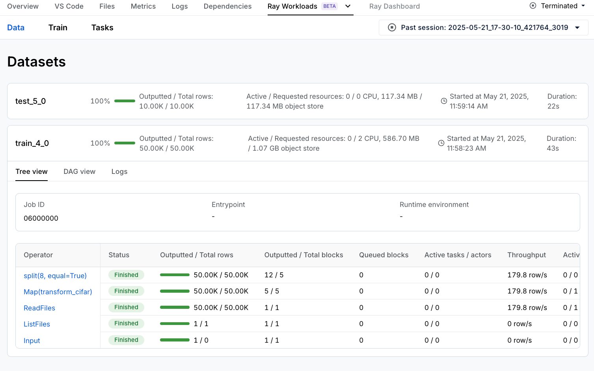The height and width of the screenshot is (371, 594).
Task: Click the Job ID value 06000000
Action: point(41,218)
